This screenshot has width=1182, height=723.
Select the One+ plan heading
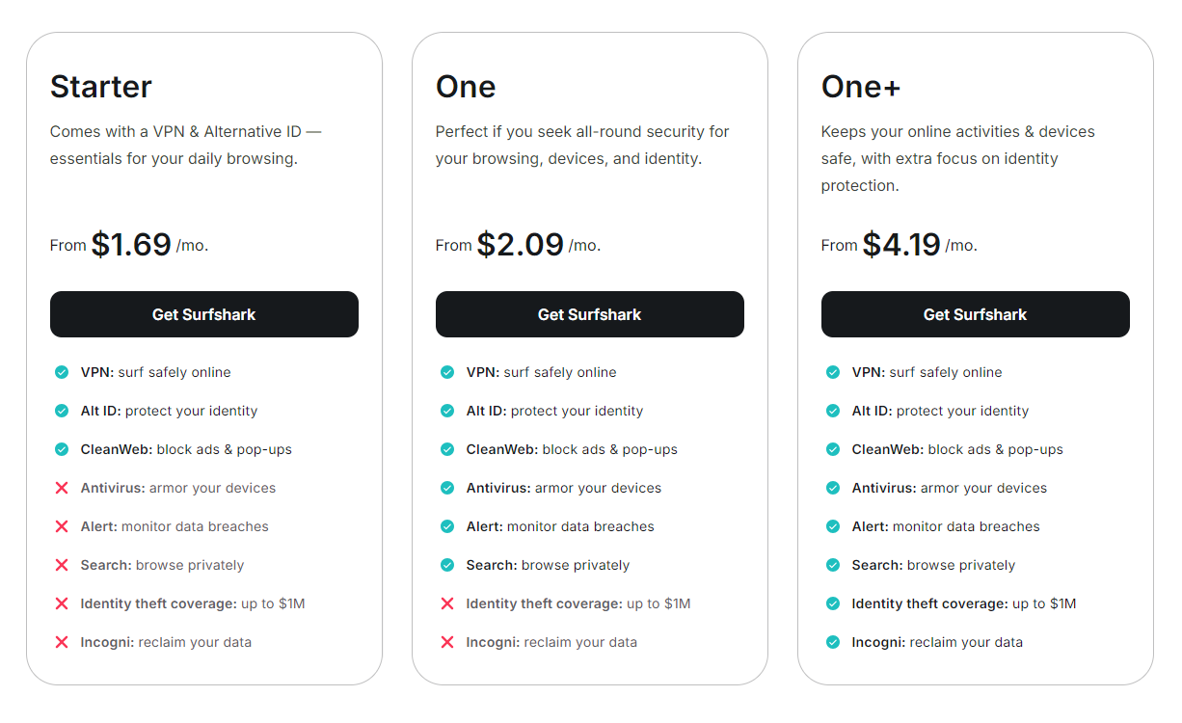861,87
